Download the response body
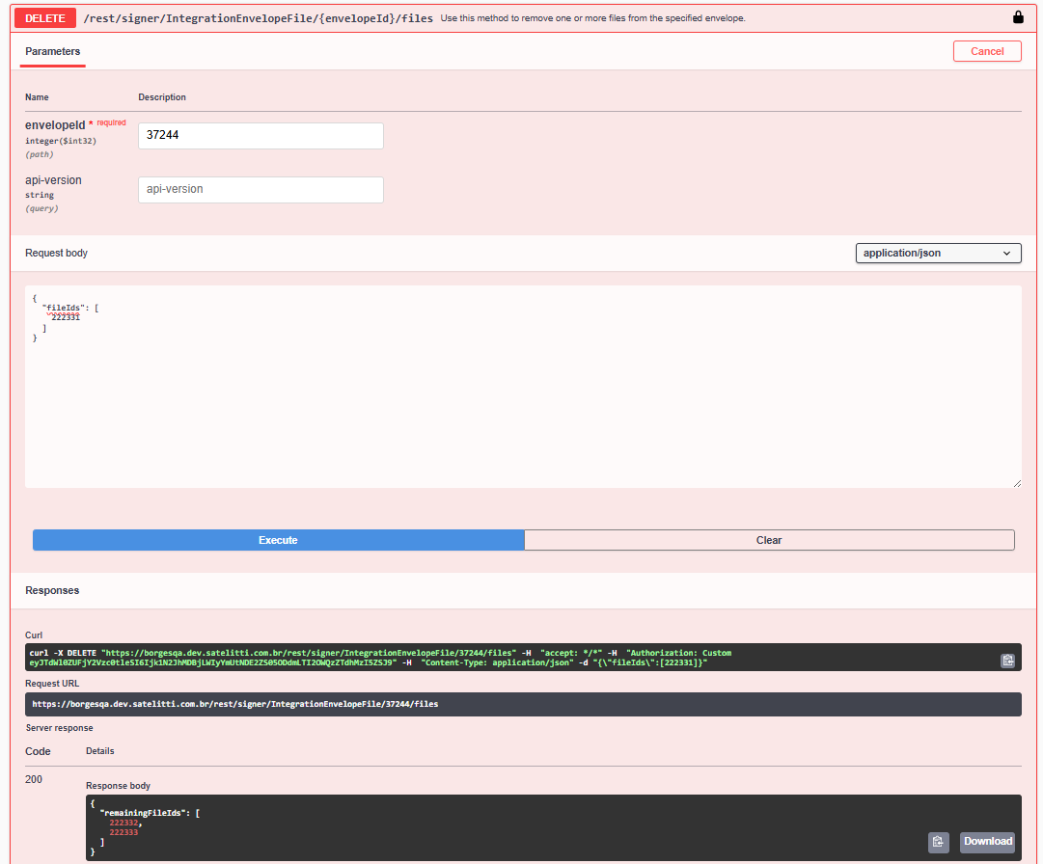 [987, 842]
